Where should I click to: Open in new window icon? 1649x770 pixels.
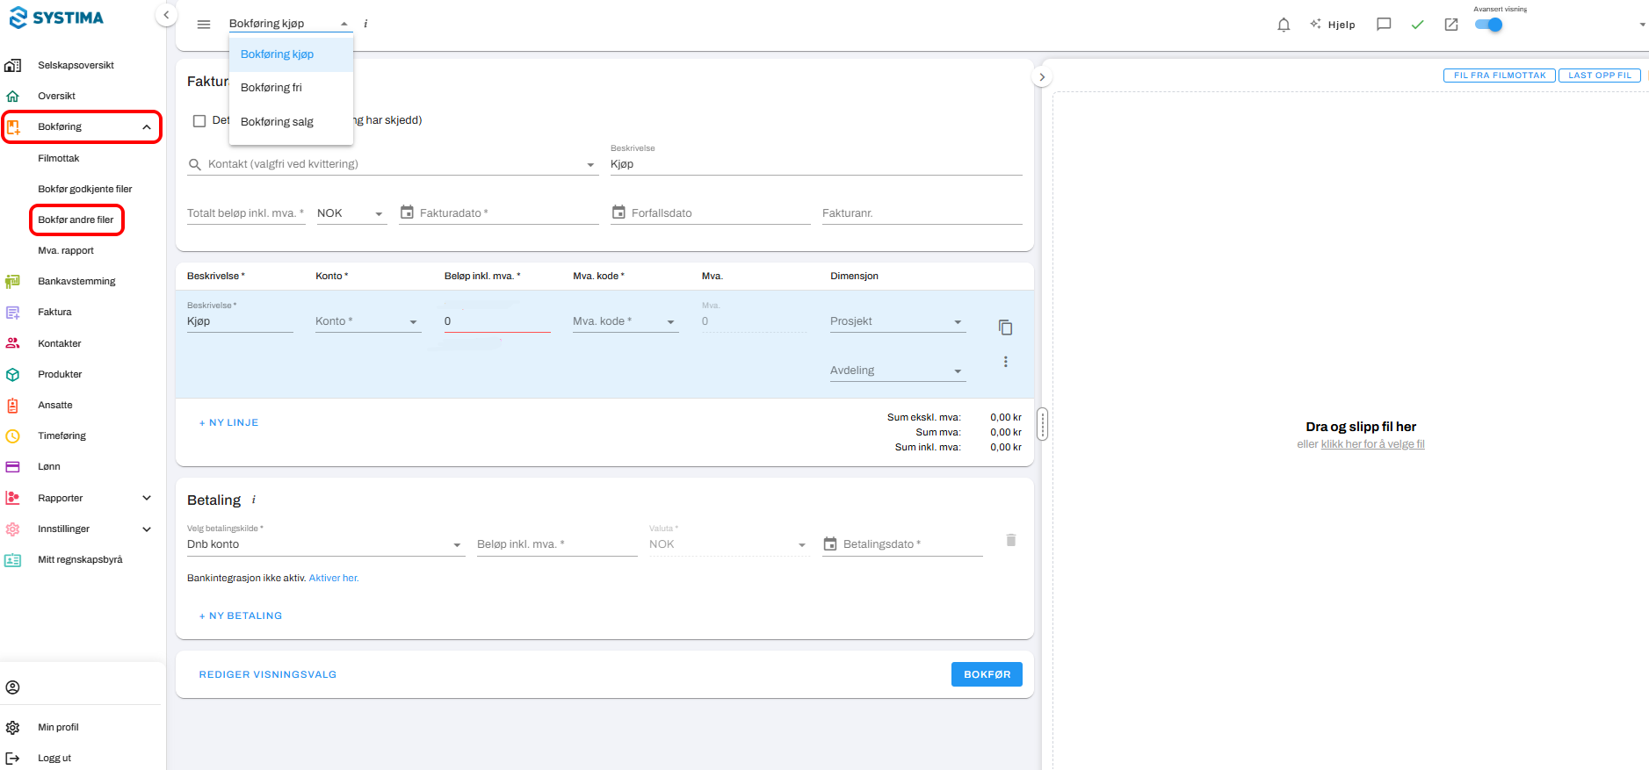[x=1451, y=25]
